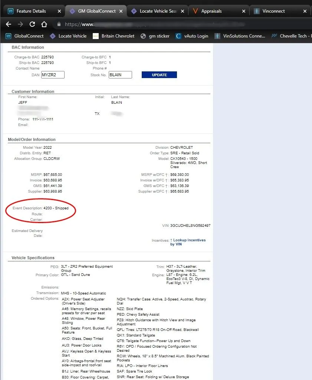Click the diamond icon on Locate Vehicle Search tab

[134, 11]
